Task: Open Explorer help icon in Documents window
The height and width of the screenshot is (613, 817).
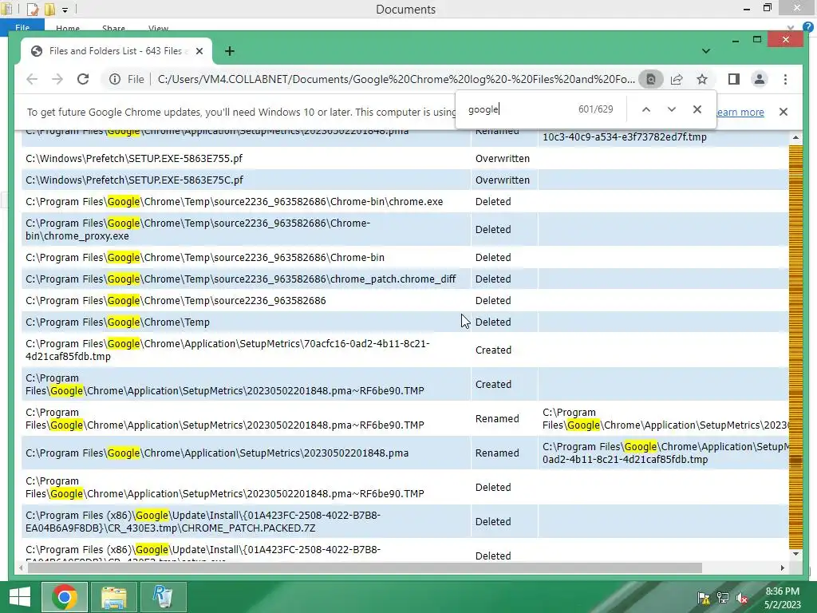Action: point(808,27)
